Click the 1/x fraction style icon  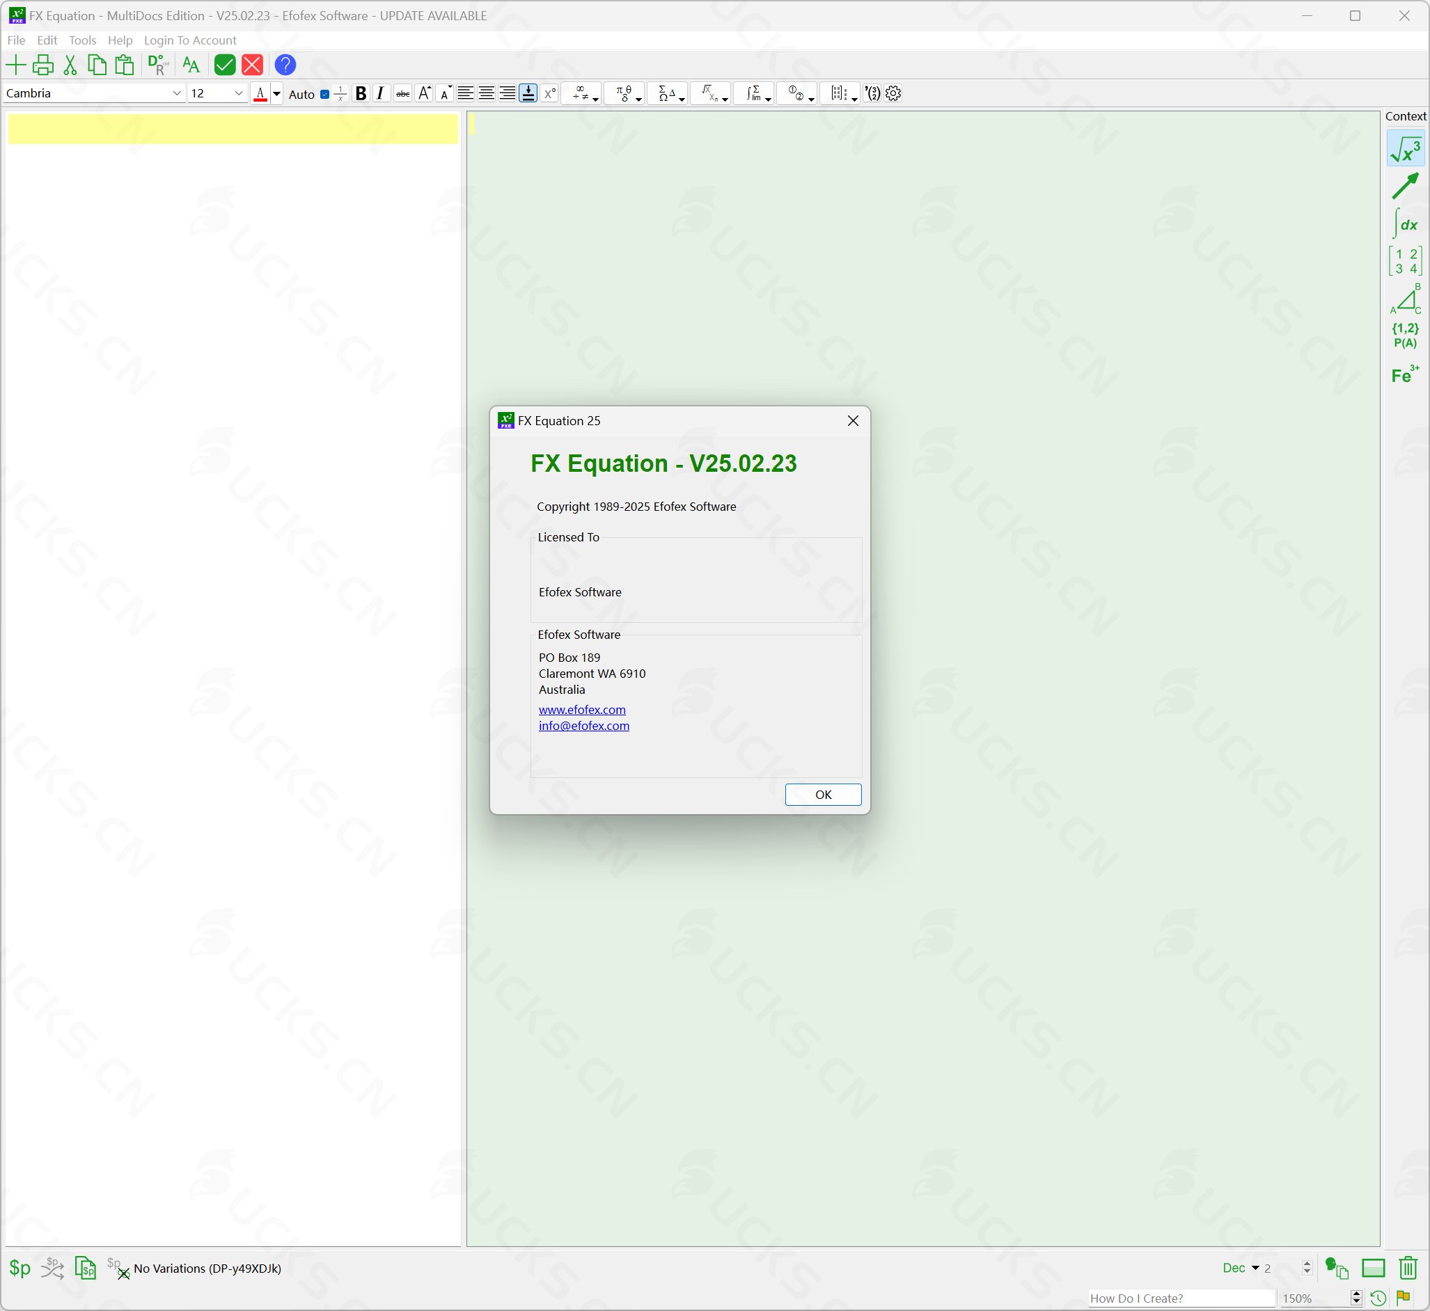tap(340, 94)
